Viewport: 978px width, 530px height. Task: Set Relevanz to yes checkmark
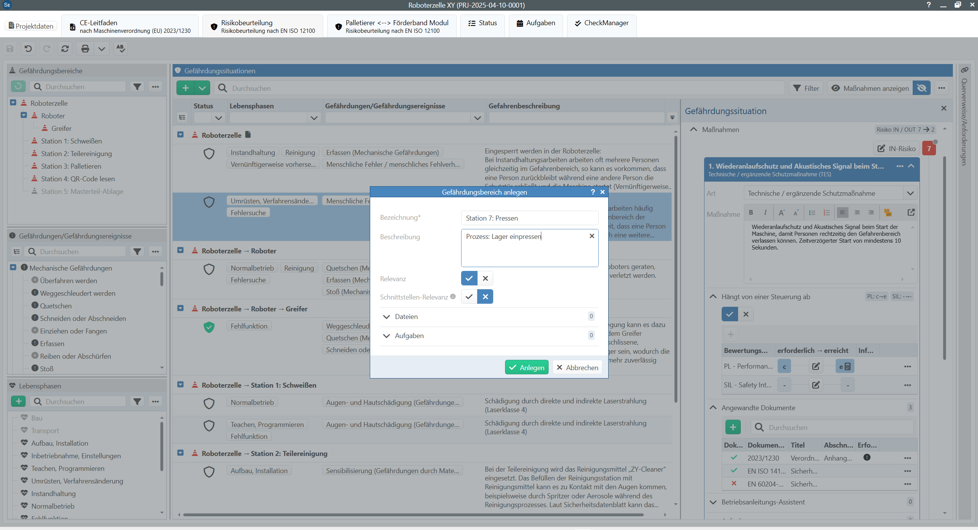(469, 279)
